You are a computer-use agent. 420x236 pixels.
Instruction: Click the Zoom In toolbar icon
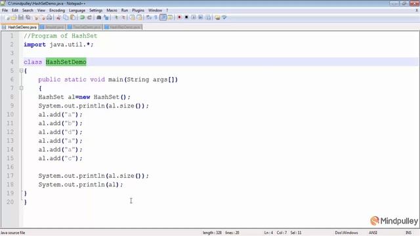(x=117, y=18)
